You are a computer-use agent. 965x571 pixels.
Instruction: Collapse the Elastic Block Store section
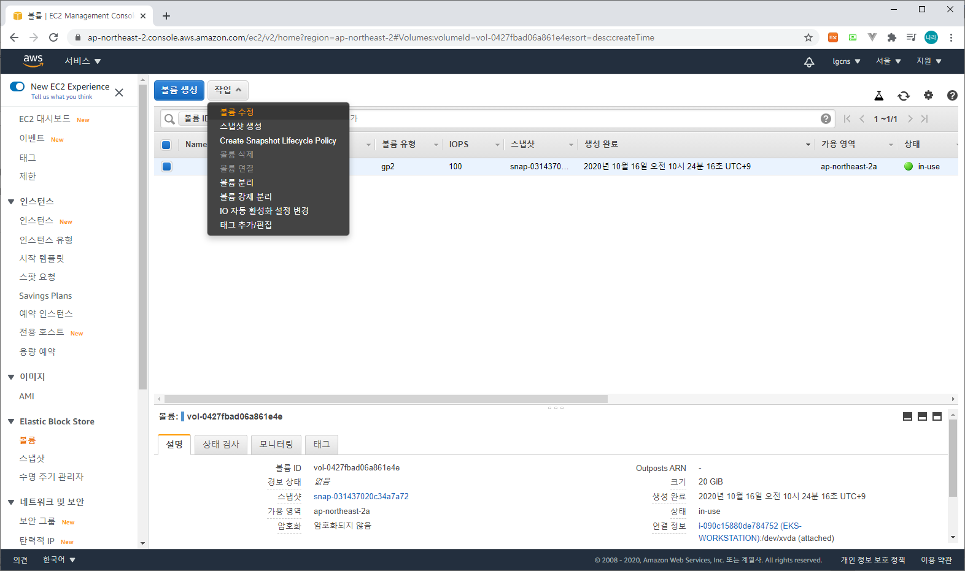pyautogui.click(x=11, y=421)
